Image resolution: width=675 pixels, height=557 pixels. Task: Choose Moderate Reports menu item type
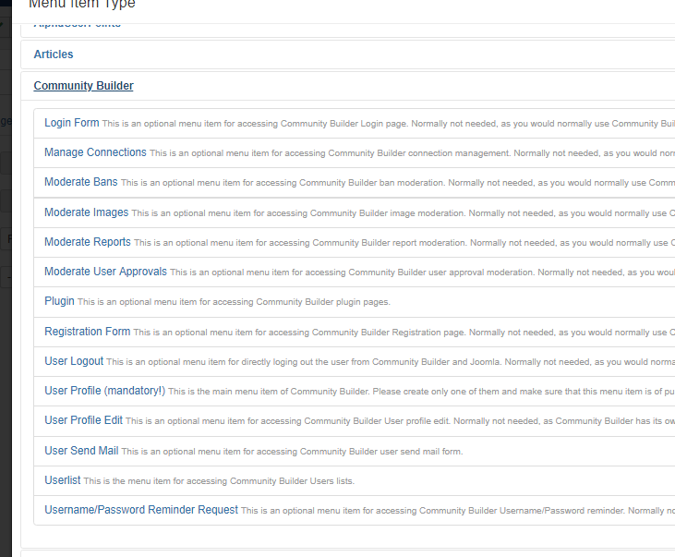[88, 242]
